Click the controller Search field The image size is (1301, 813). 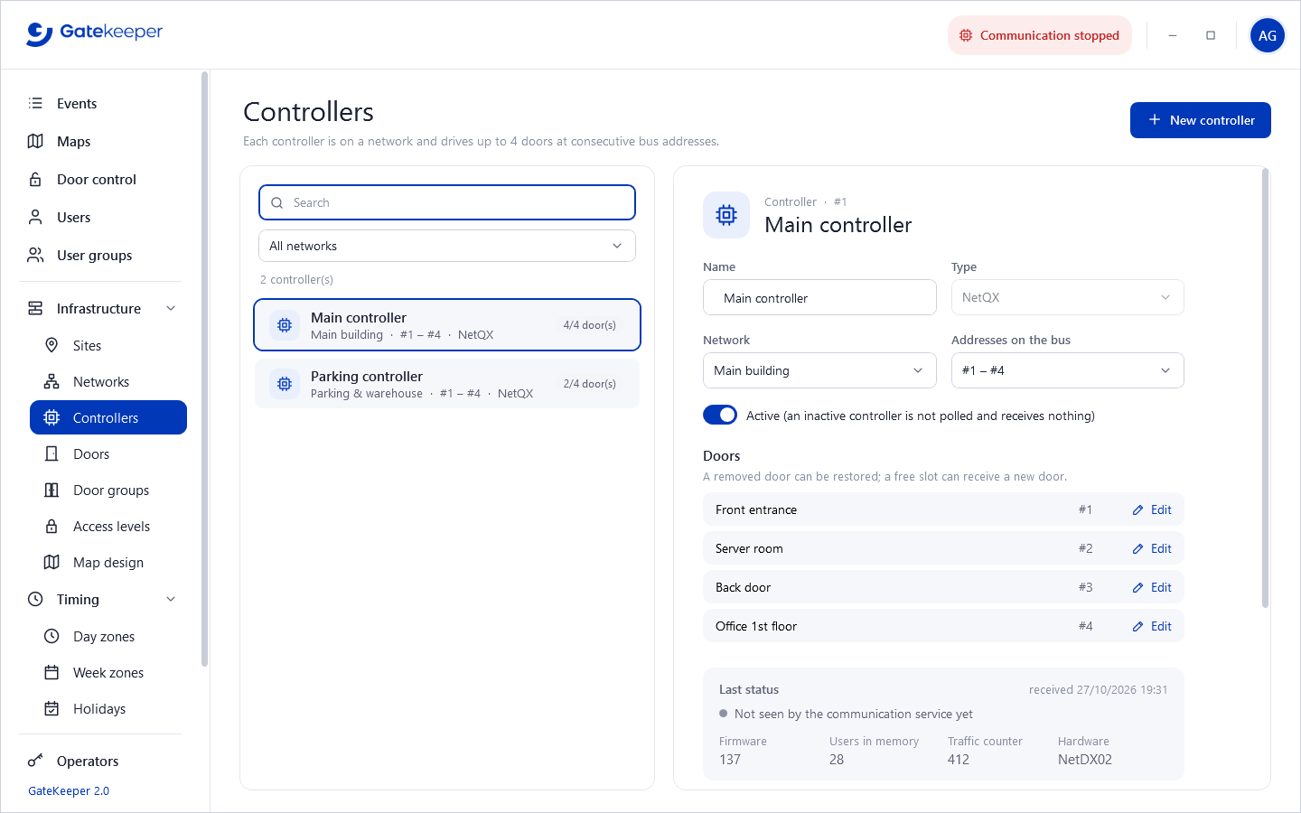[x=447, y=202]
